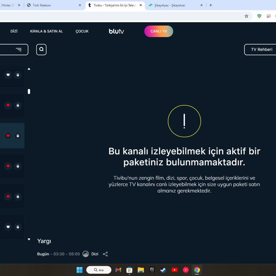This screenshot has width=276, height=276.
Task: Click the 03:30 - 05:00 time text
Action: point(66,254)
